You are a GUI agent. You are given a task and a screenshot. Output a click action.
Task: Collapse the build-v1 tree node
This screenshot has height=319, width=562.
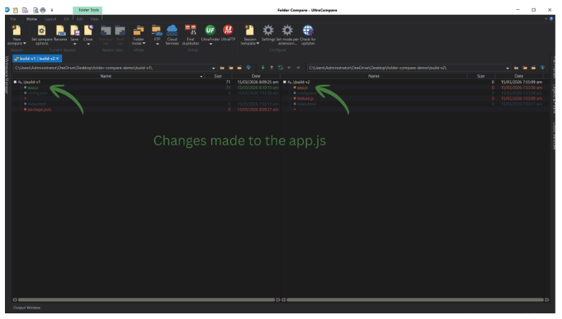point(15,82)
